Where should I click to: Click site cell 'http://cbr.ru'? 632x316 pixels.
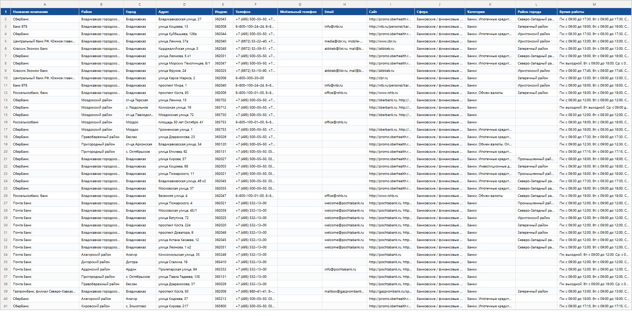pyautogui.click(x=391, y=78)
